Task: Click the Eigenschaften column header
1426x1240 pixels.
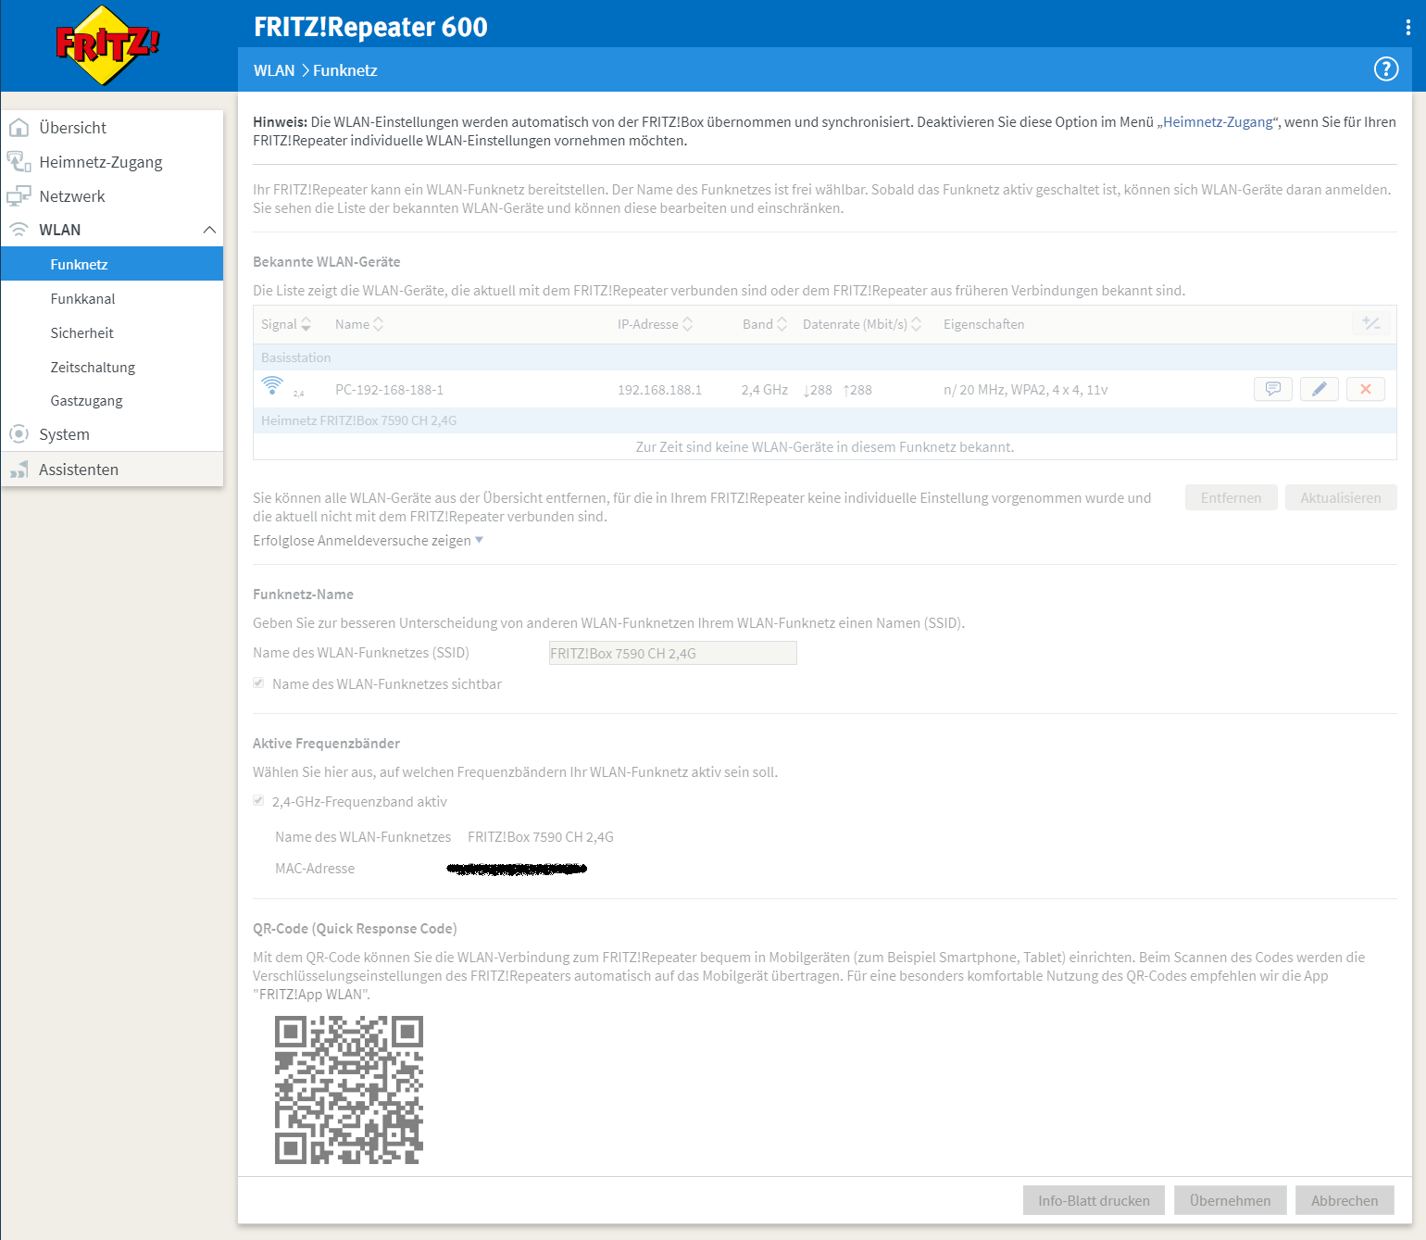Action: pyautogui.click(x=983, y=324)
